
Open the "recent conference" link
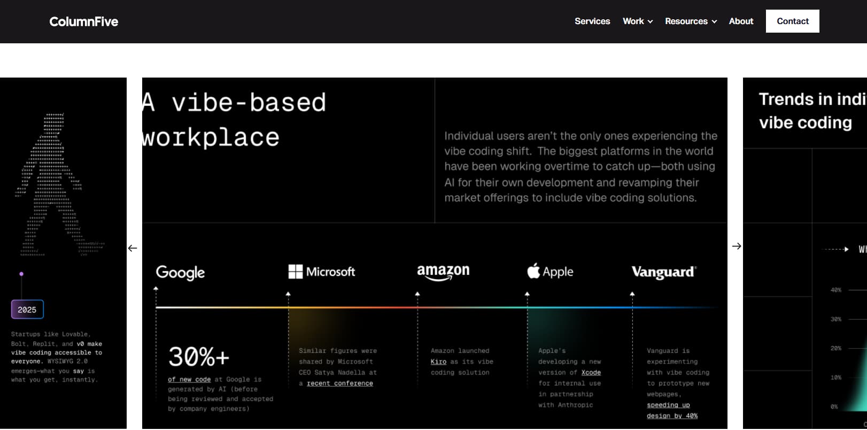[x=340, y=383]
